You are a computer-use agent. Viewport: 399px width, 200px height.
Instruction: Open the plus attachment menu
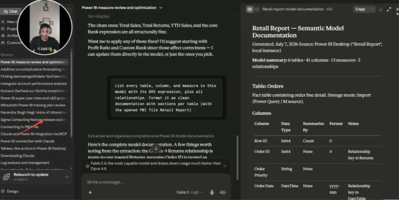pyautogui.click(x=90, y=192)
